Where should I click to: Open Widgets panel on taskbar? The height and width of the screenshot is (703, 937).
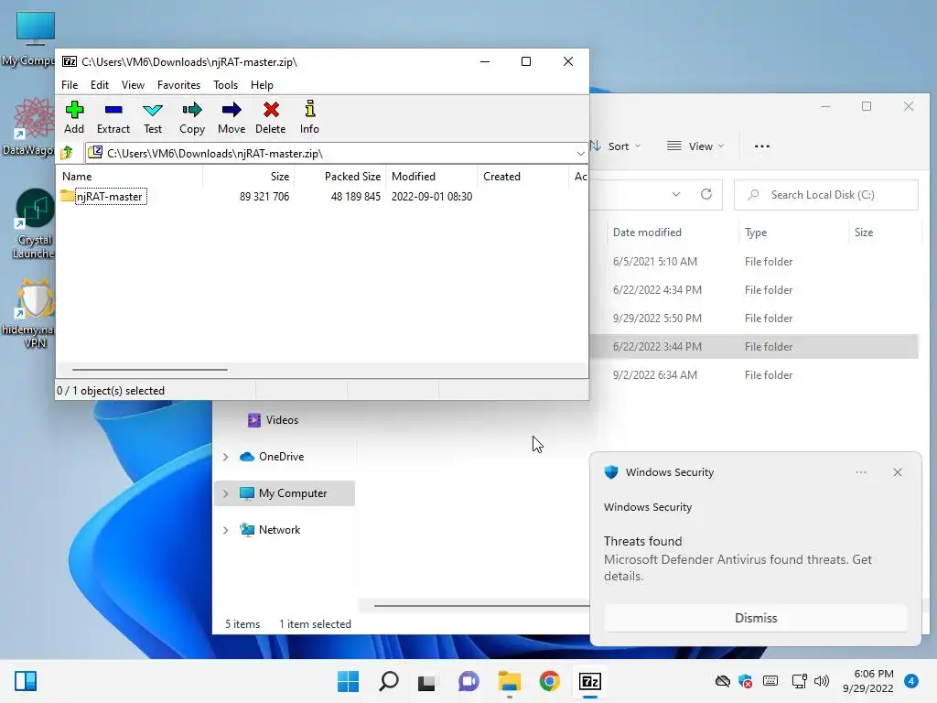tap(26, 681)
